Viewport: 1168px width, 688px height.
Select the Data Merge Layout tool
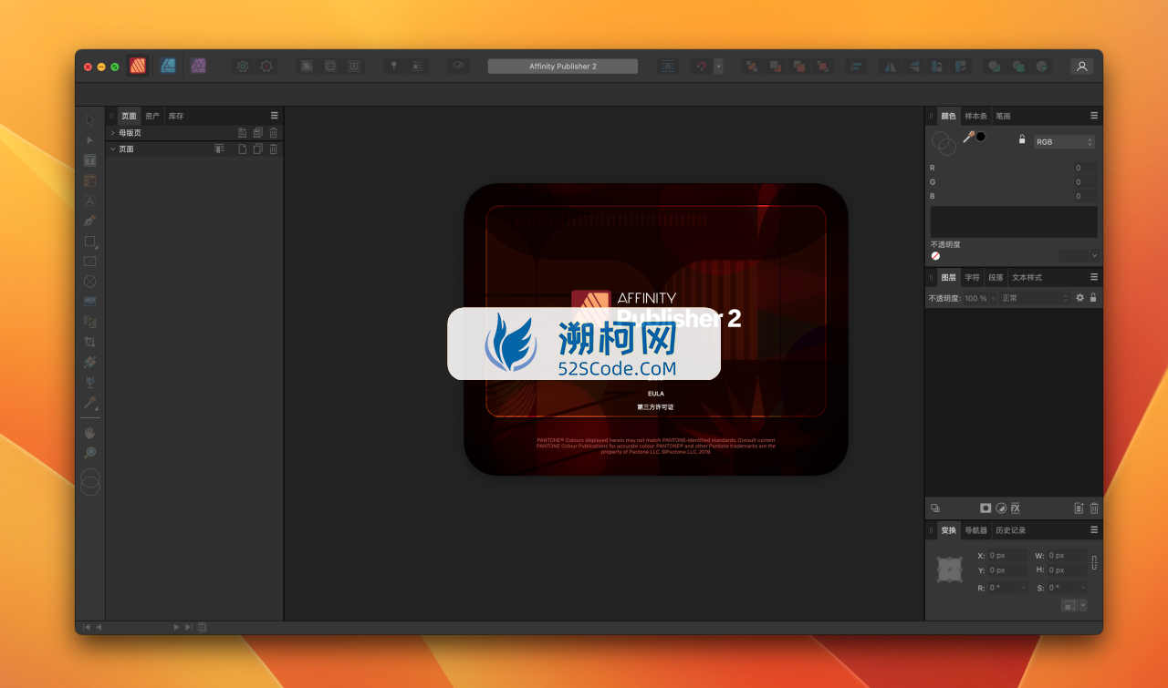click(89, 322)
